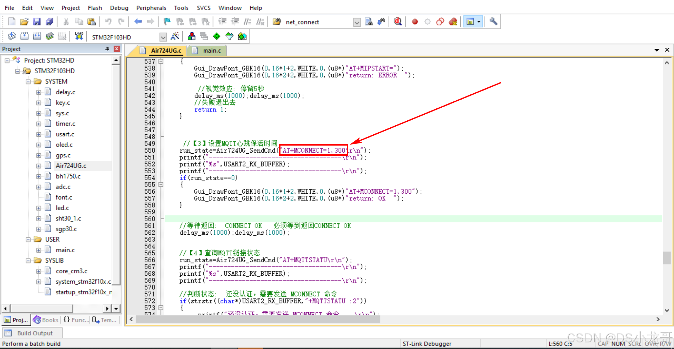Switch to the Books panel tab

click(46, 320)
